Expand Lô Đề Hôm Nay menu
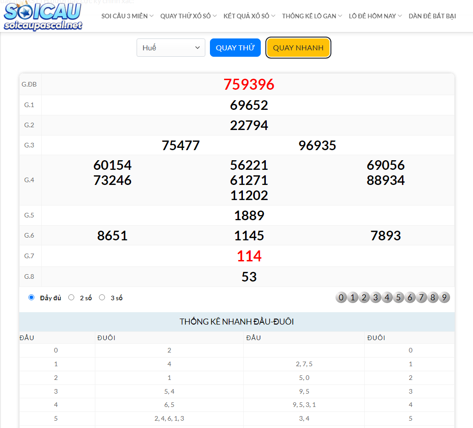Viewport: 473px width, 428px height. point(375,16)
